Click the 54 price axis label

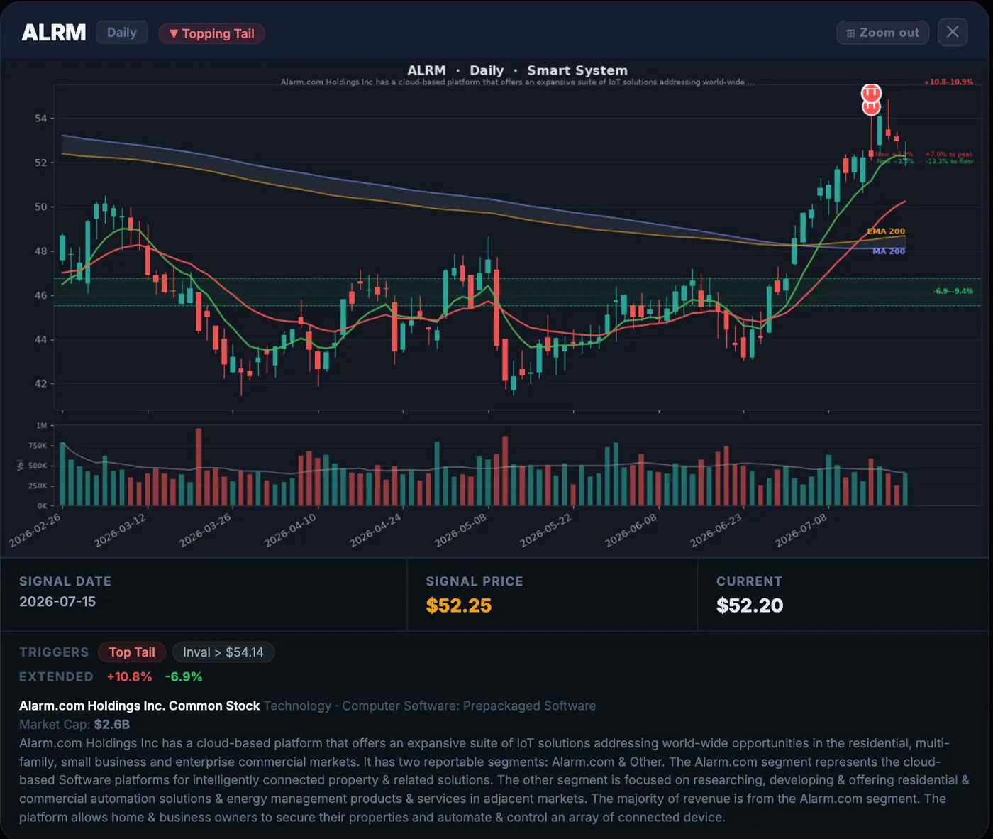(40, 119)
